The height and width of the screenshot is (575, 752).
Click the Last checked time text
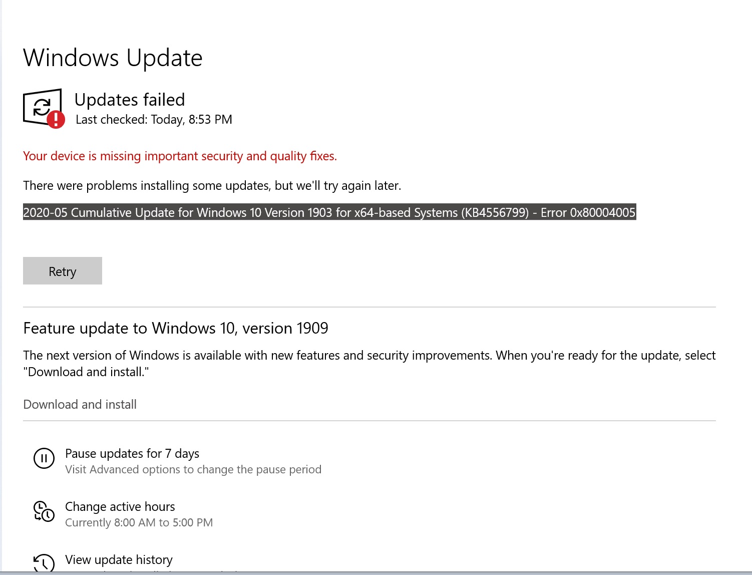[x=154, y=120]
